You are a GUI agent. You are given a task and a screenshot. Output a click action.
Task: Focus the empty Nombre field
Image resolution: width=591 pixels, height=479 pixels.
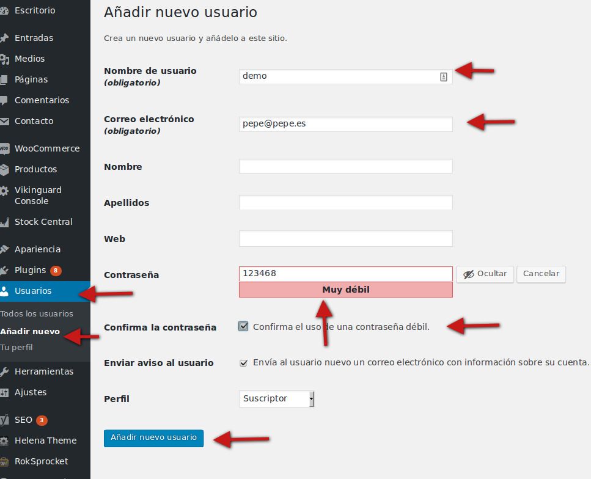tap(346, 166)
